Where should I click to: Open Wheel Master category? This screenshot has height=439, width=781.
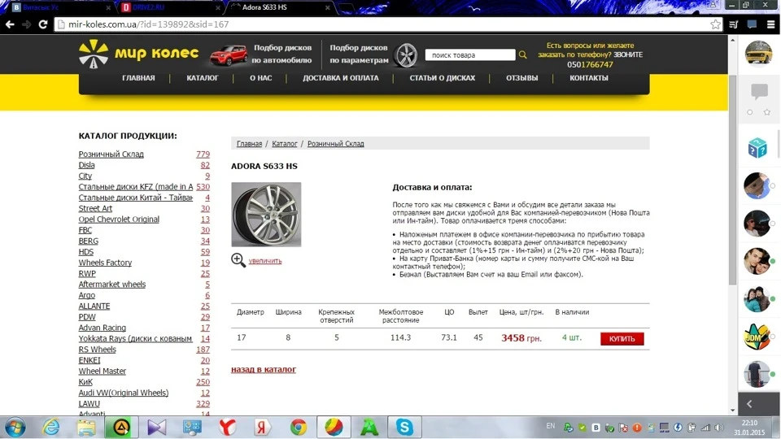point(103,372)
